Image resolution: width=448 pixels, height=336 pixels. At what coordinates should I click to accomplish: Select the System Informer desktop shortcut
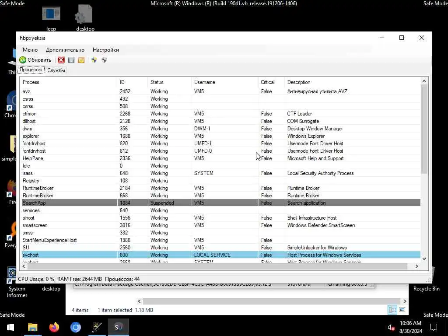(17, 283)
